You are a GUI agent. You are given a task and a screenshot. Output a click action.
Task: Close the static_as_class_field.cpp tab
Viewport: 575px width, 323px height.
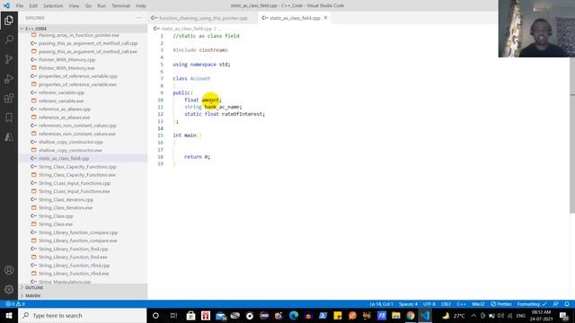pos(325,18)
